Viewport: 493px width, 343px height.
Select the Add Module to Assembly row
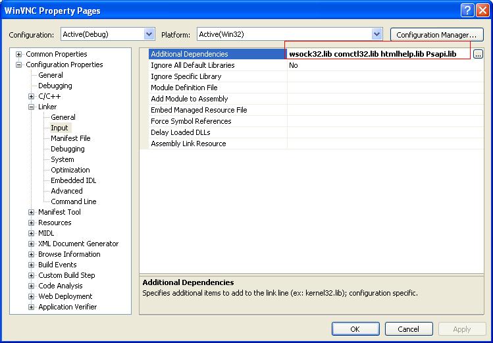(316, 99)
